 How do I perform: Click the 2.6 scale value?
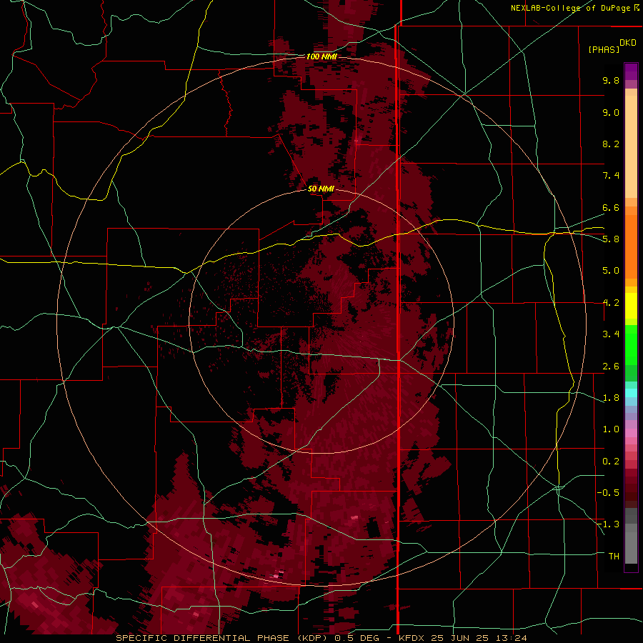611,367
